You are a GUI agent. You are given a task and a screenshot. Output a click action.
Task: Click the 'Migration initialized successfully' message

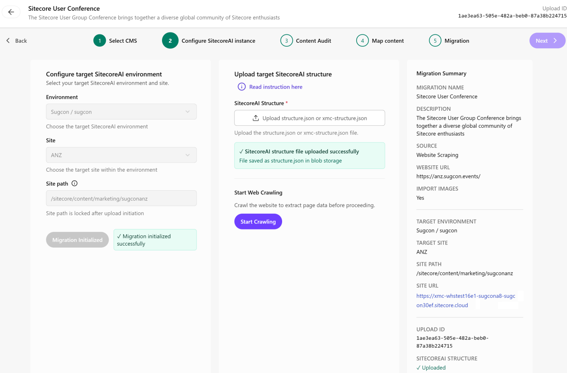point(155,240)
